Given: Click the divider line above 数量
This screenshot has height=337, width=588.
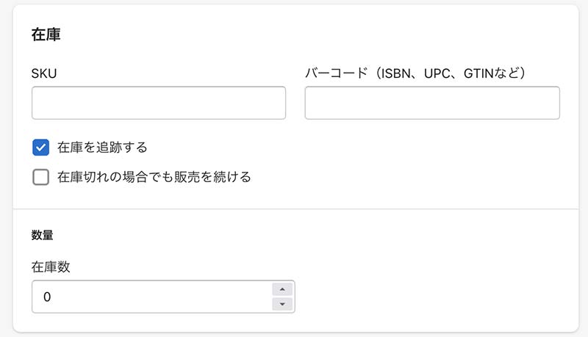Looking at the screenshot, I should (294, 209).
